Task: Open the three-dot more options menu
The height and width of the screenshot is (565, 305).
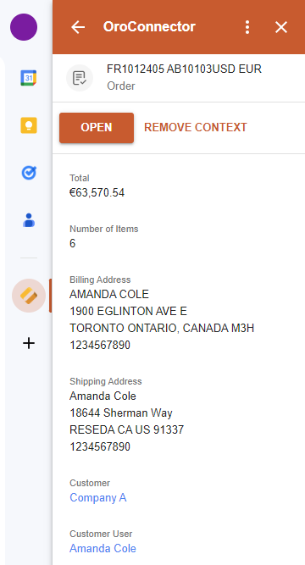Action: coord(247,27)
